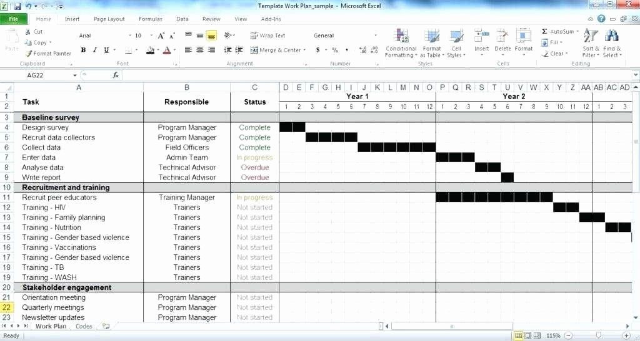Click AutoSum button
This screenshot has height=341, width=640.
tap(558, 31)
